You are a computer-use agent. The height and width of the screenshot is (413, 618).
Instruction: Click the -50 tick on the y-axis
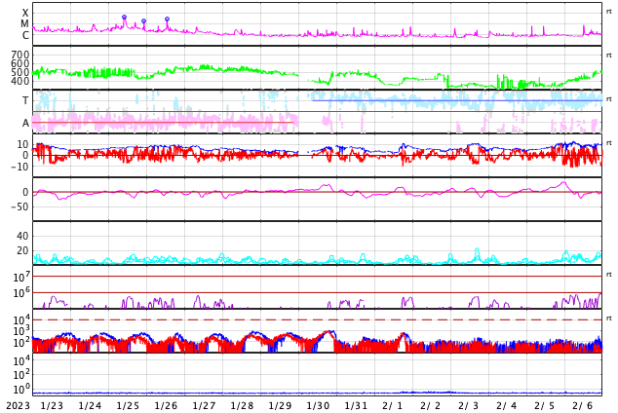coord(19,206)
